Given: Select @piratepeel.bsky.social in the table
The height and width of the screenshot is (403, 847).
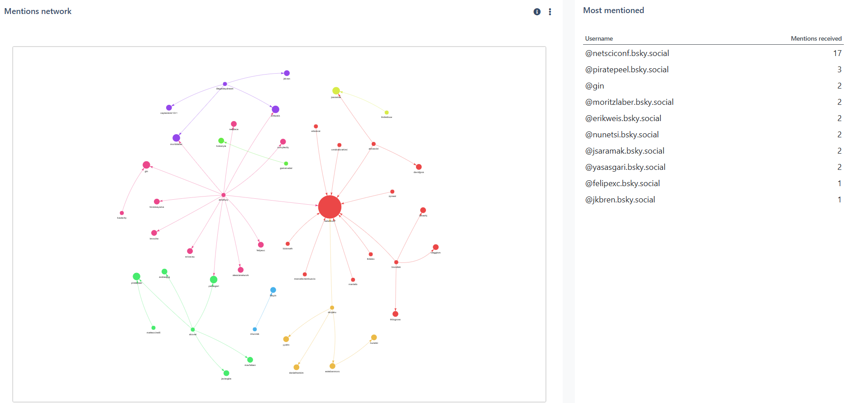Looking at the screenshot, I should pyautogui.click(x=627, y=70).
